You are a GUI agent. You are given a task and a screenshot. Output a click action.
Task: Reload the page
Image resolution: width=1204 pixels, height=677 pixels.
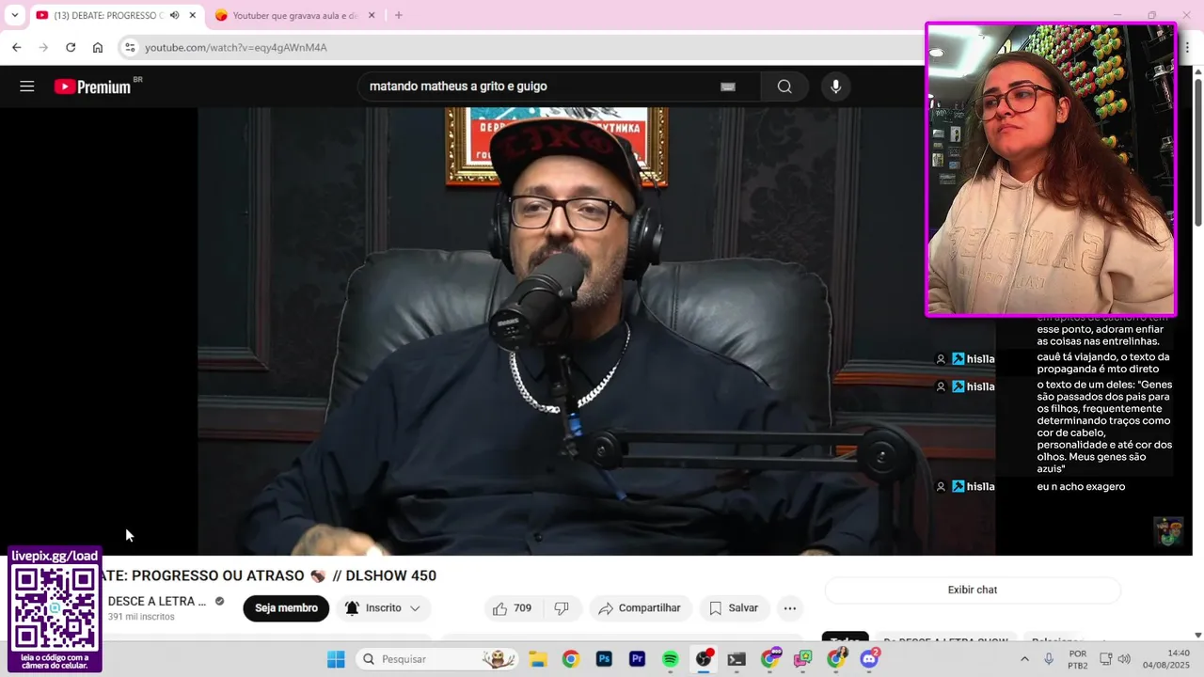pyautogui.click(x=71, y=47)
